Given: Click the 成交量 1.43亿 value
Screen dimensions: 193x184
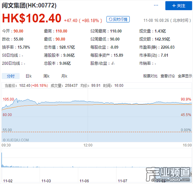Looking at the screenshot, I should coord(160,31).
